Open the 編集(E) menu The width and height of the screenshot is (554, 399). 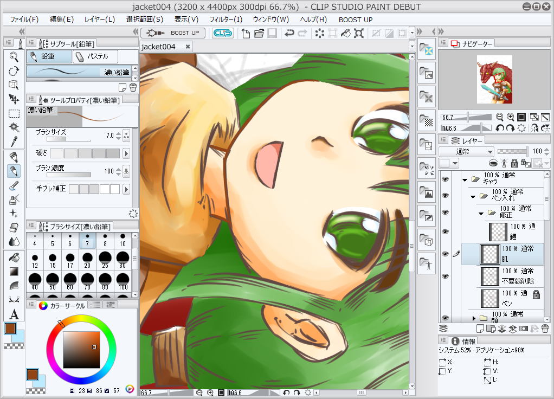pos(62,20)
